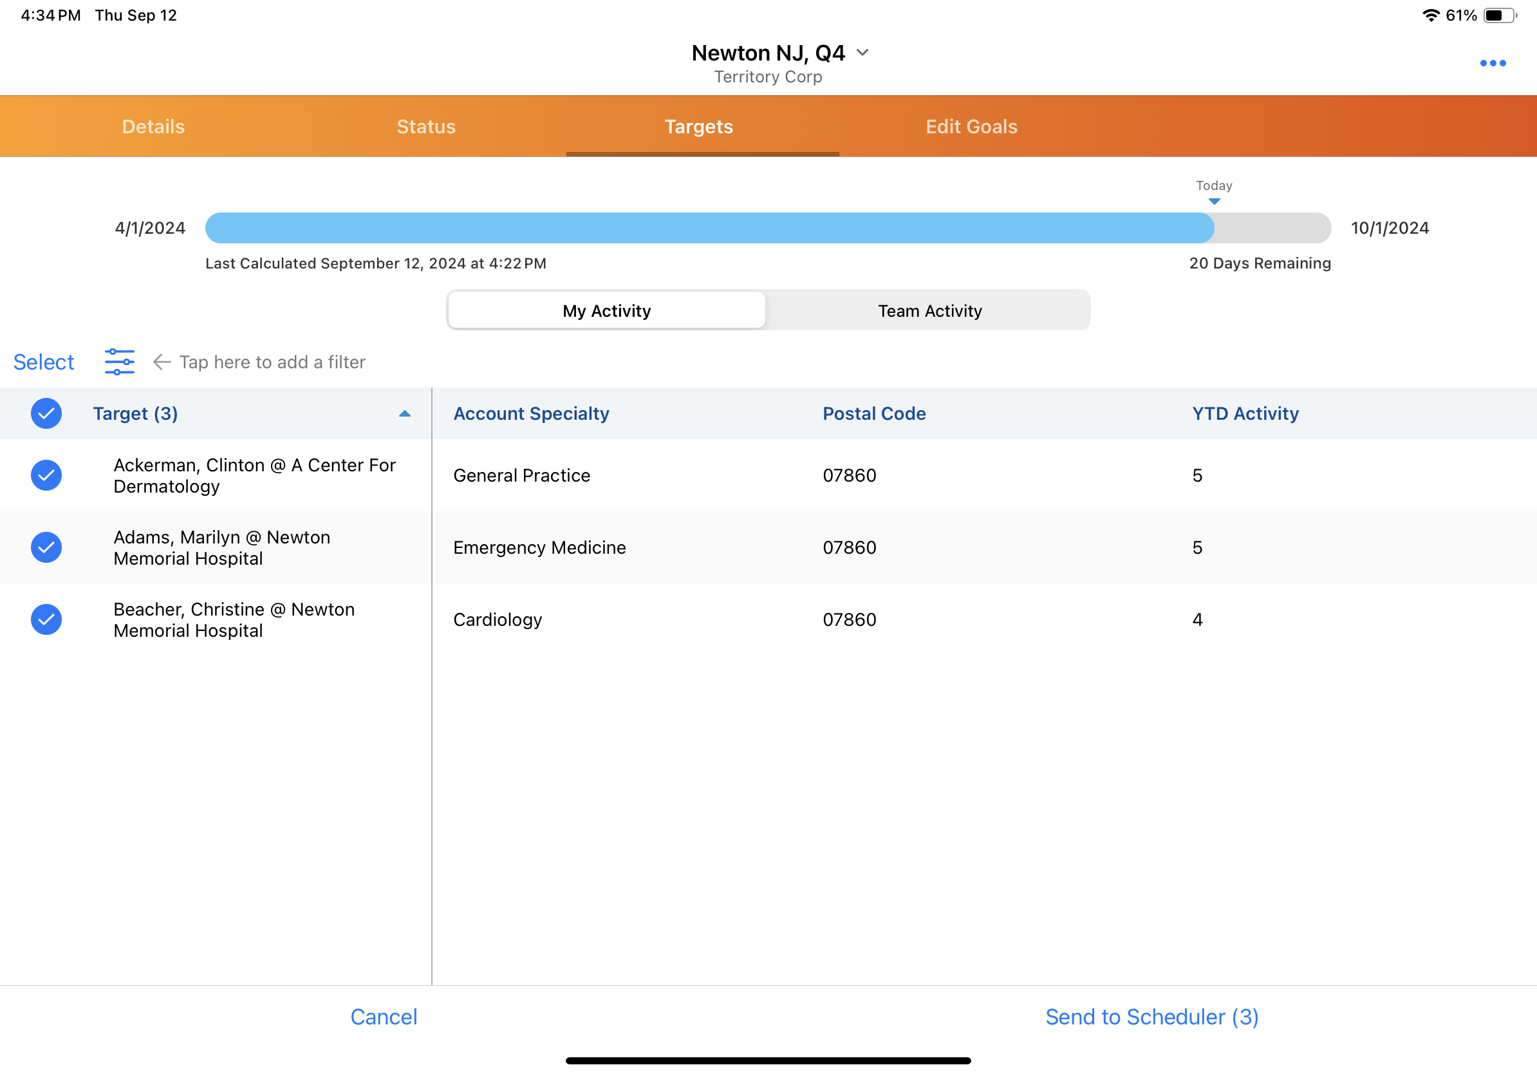
Task: Uncheck the select-all Target checkbox
Action: coord(46,413)
